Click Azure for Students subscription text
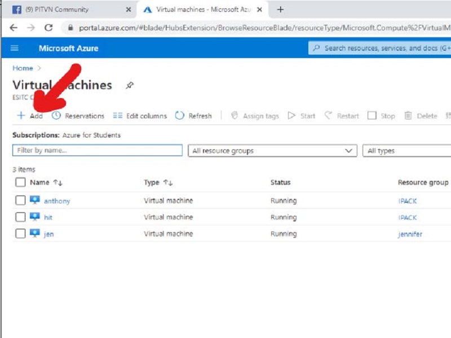Viewport: 451px width, 338px height. (x=91, y=135)
